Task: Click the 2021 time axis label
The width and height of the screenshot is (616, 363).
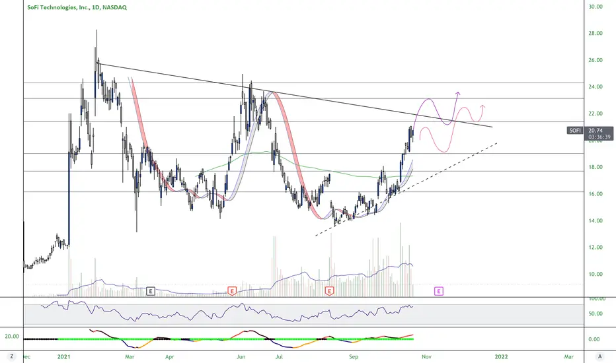Action: pyautogui.click(x=63, y=356)
